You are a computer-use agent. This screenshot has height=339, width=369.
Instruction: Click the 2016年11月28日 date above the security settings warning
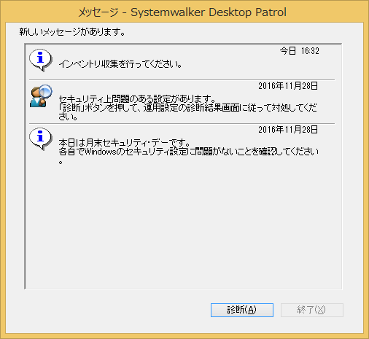(x=288, y=86)
